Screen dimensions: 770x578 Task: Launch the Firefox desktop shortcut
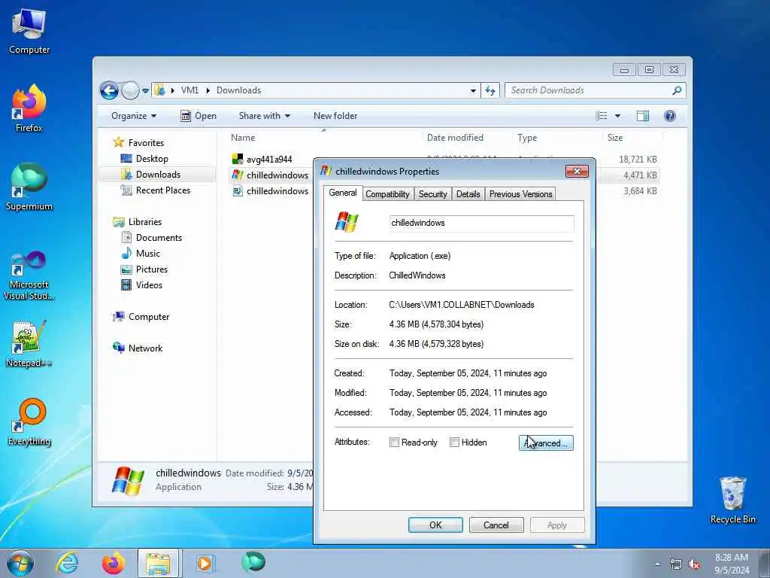pyautogui.click(x=29, y=108)
